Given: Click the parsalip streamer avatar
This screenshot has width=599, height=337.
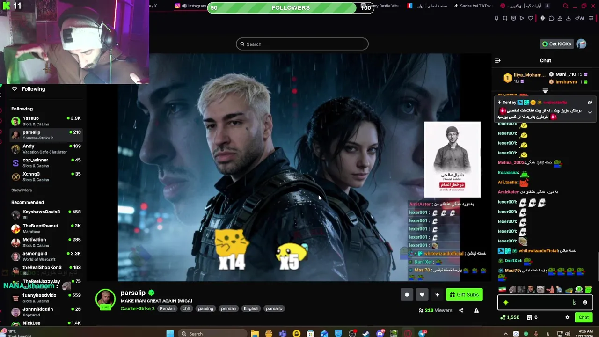Looking at the screenshot, I should click(105, 300).
